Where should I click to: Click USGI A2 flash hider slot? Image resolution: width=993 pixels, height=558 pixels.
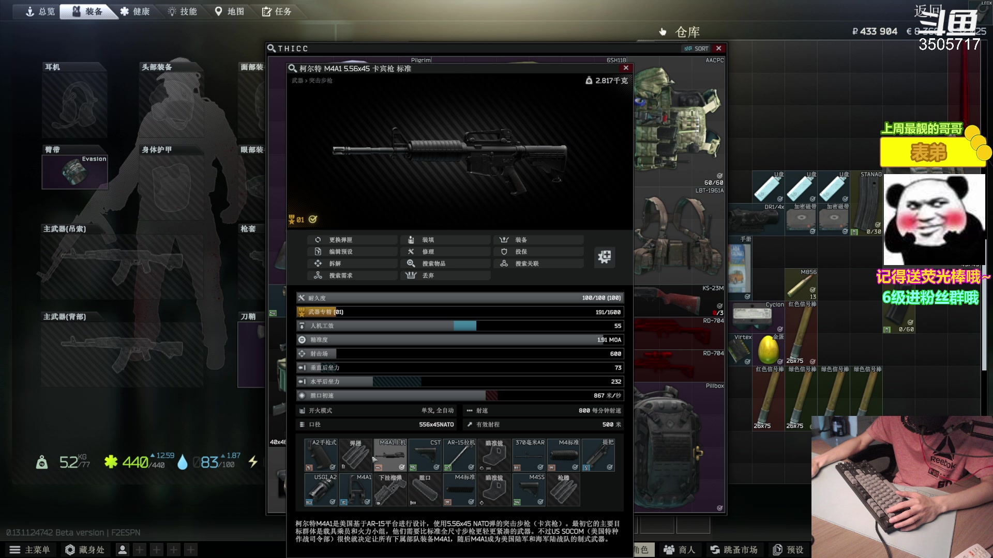(321, 490)
